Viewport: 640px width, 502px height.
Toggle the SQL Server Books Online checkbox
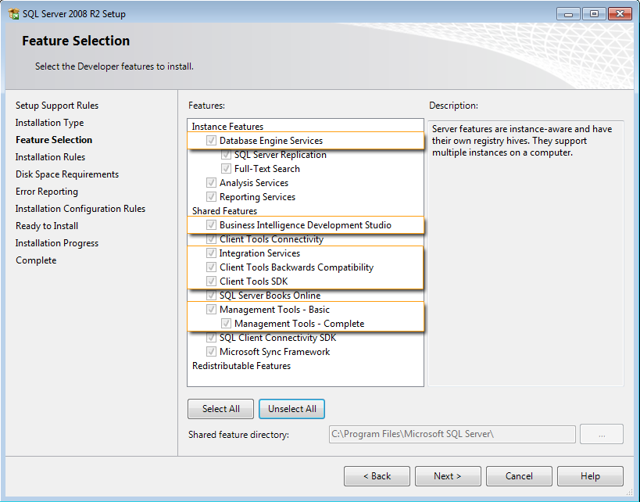tap(211, 296)
